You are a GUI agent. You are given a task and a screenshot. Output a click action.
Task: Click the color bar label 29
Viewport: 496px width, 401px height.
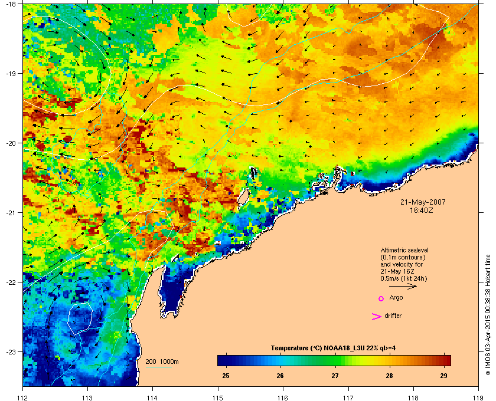[444, 376]
